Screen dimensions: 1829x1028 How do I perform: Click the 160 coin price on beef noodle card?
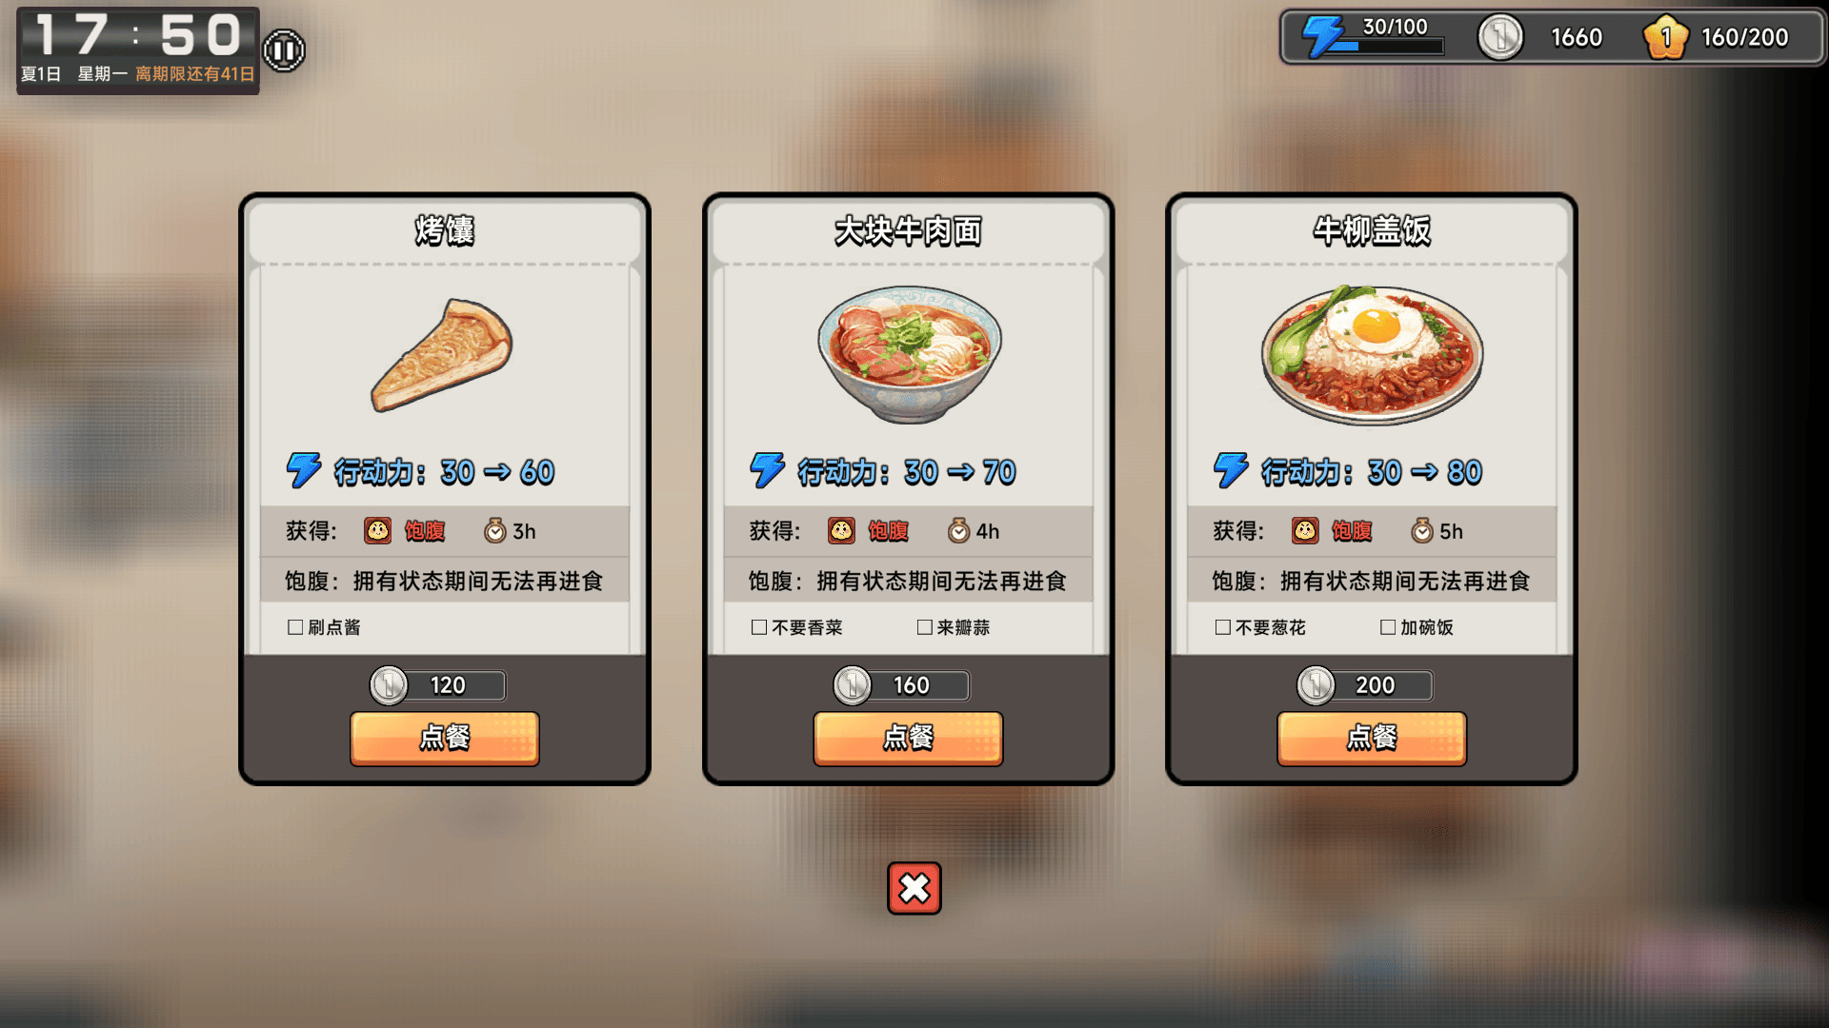tap(909, 685)
